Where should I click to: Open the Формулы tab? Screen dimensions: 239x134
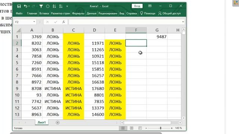pyautogui.click(x=78, y=13)
